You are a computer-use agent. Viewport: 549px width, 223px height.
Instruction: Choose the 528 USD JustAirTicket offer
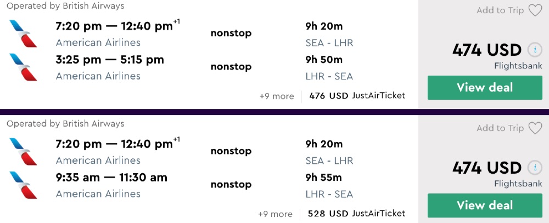(356, 214)
